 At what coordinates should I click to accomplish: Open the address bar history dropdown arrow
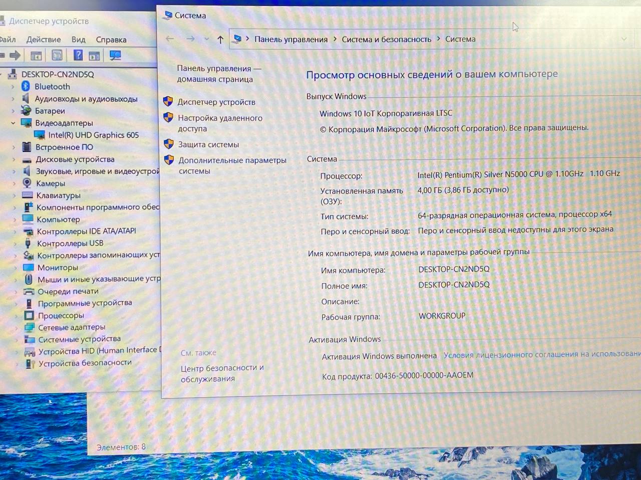coord(624,39)
